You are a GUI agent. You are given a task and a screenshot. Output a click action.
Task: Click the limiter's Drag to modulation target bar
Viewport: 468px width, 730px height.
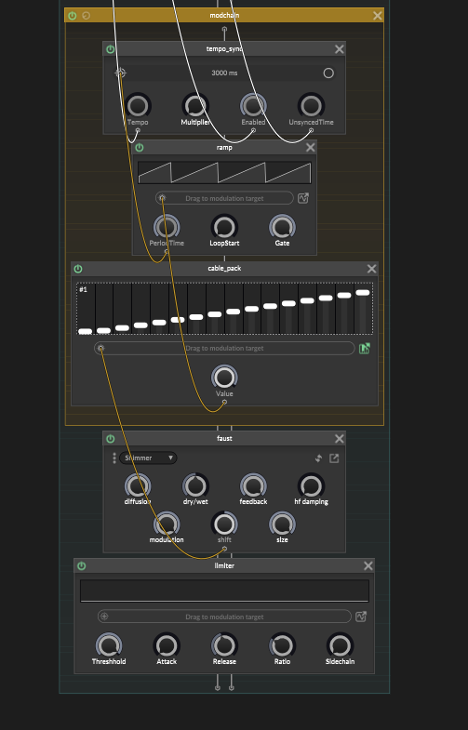point(224,617)
